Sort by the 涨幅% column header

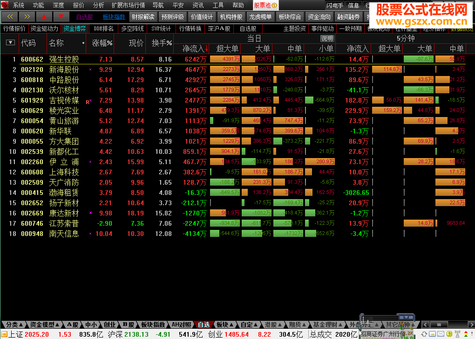point(102,43)
